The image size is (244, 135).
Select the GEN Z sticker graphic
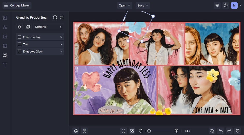[x=111, y=111]
